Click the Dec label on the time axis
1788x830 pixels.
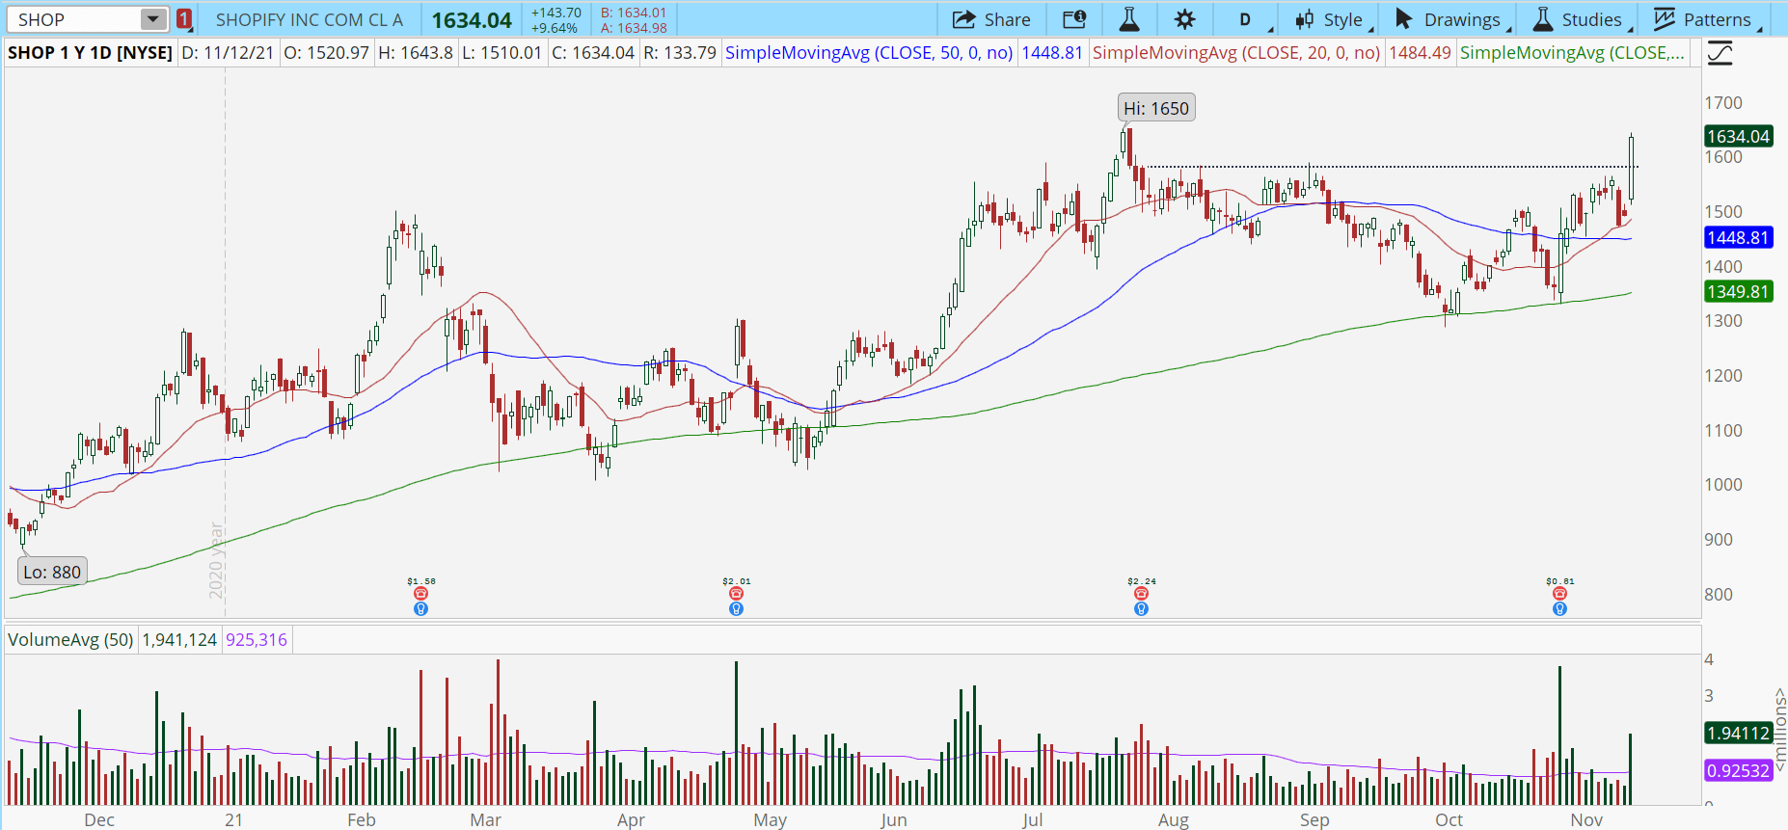pyautogui.click(x=99, y=820)
